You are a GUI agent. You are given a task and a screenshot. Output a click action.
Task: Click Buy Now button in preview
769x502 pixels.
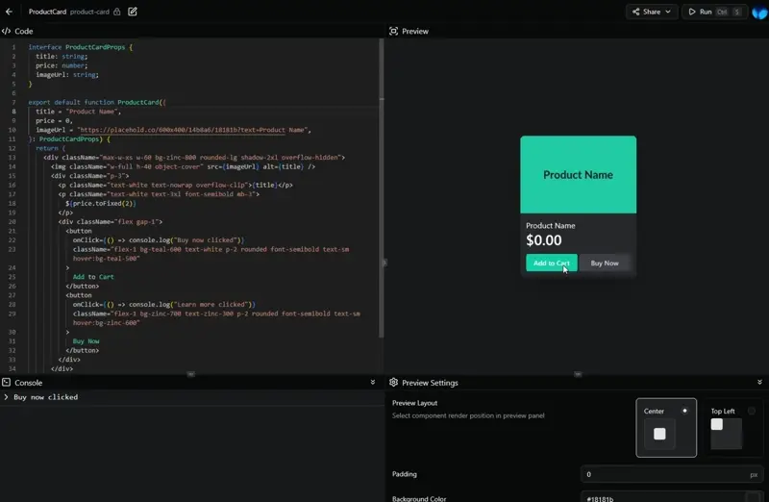pyautogui.click(x=605, y=263)
